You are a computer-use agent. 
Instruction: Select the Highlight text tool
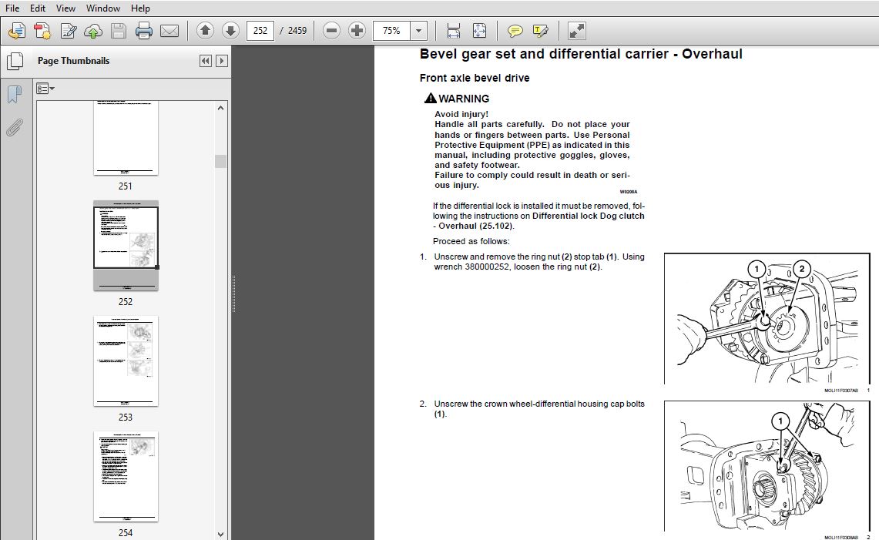pos(540,31)
